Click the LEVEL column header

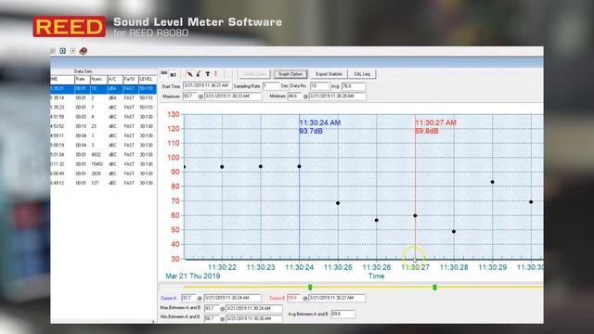click(147, 79)
